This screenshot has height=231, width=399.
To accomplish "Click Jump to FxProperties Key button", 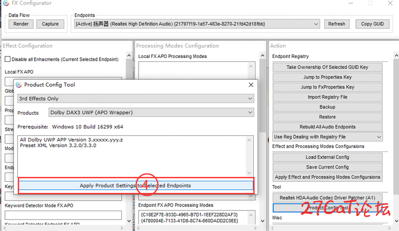I will point(328,87).
